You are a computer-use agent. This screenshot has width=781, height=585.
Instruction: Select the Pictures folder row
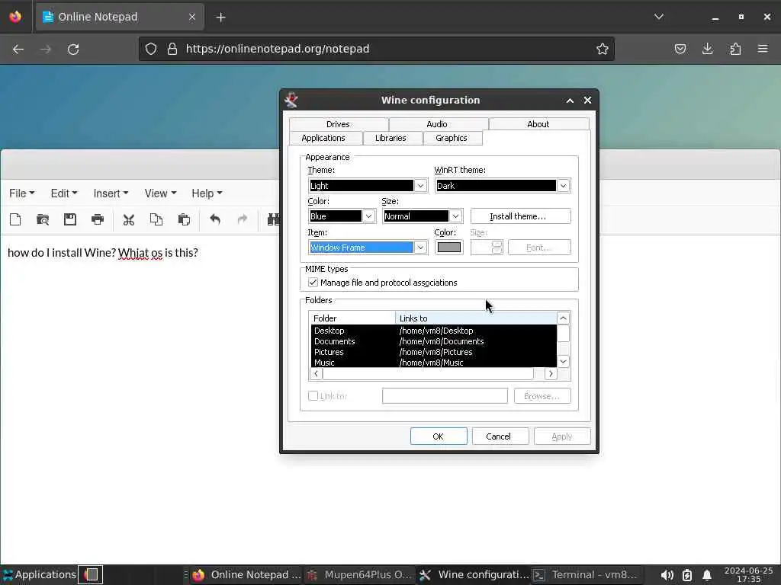coord(433,352)
